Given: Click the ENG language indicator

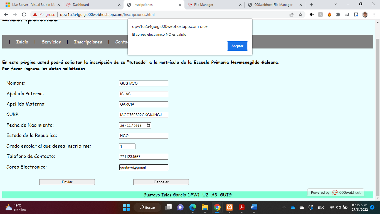Looking at the screenshot, I should pyautogui.click(x=321, y=208).
